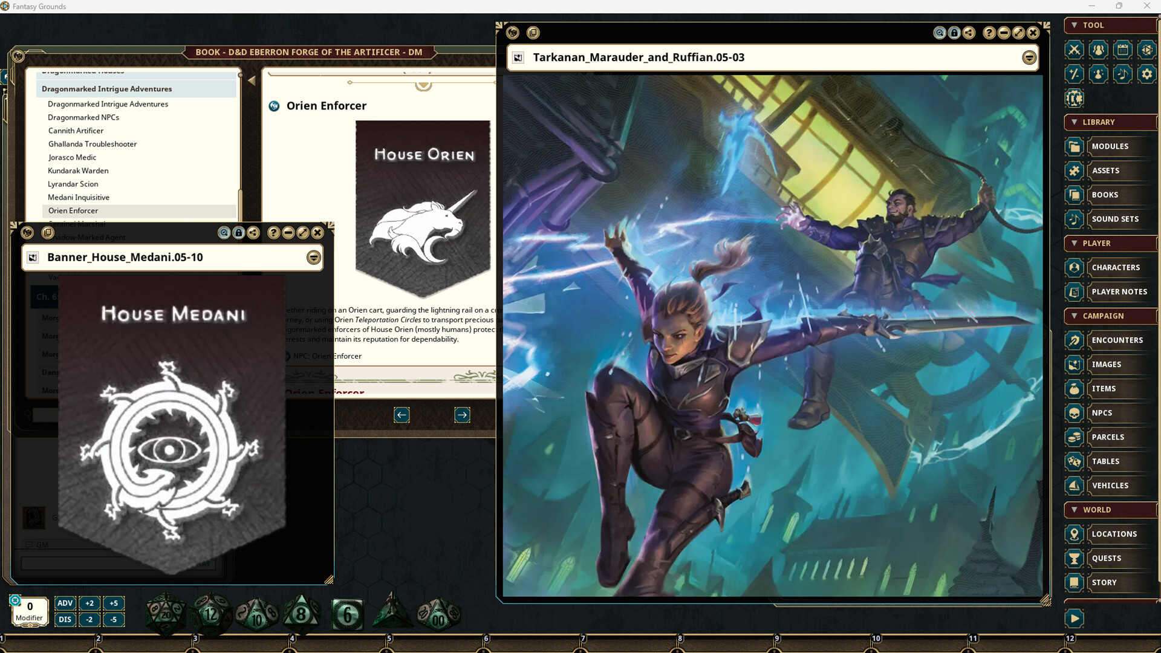Open the Options gear tool
This screenshot has height=653, width=1161.
click(x=1146, y=74)
